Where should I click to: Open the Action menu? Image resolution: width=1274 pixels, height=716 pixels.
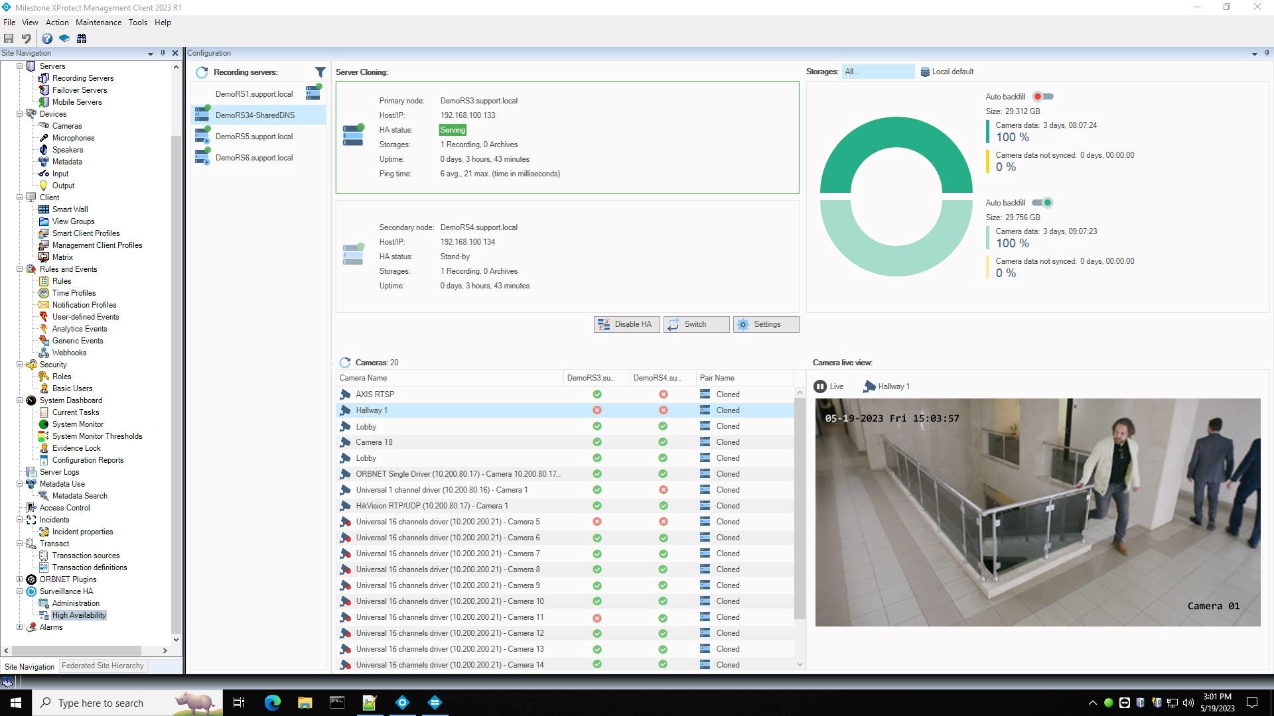[x=57, y=23]
